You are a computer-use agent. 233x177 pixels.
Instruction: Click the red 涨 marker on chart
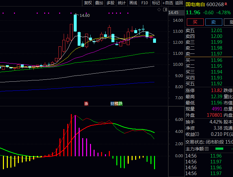[86, 103]
